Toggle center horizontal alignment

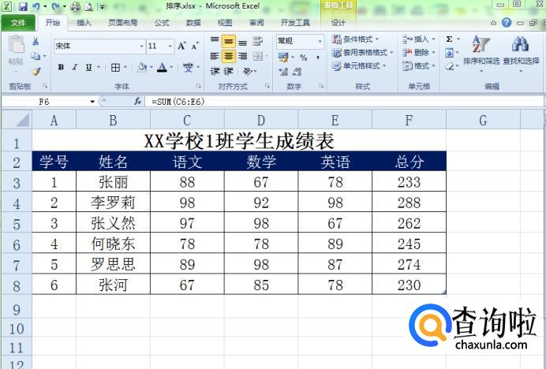[x=229, y=56]
